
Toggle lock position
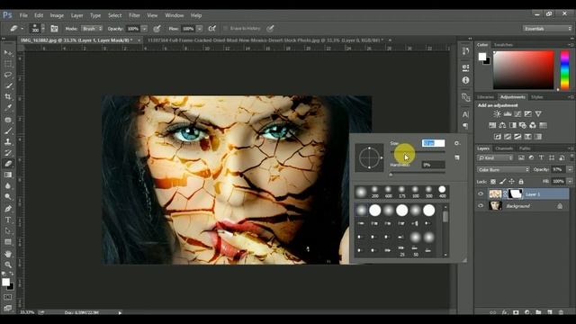click(x=511, y=182)
